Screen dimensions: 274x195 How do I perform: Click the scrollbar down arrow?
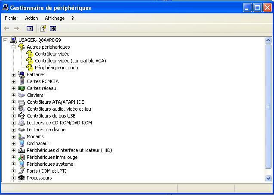[x=268, y=178]
